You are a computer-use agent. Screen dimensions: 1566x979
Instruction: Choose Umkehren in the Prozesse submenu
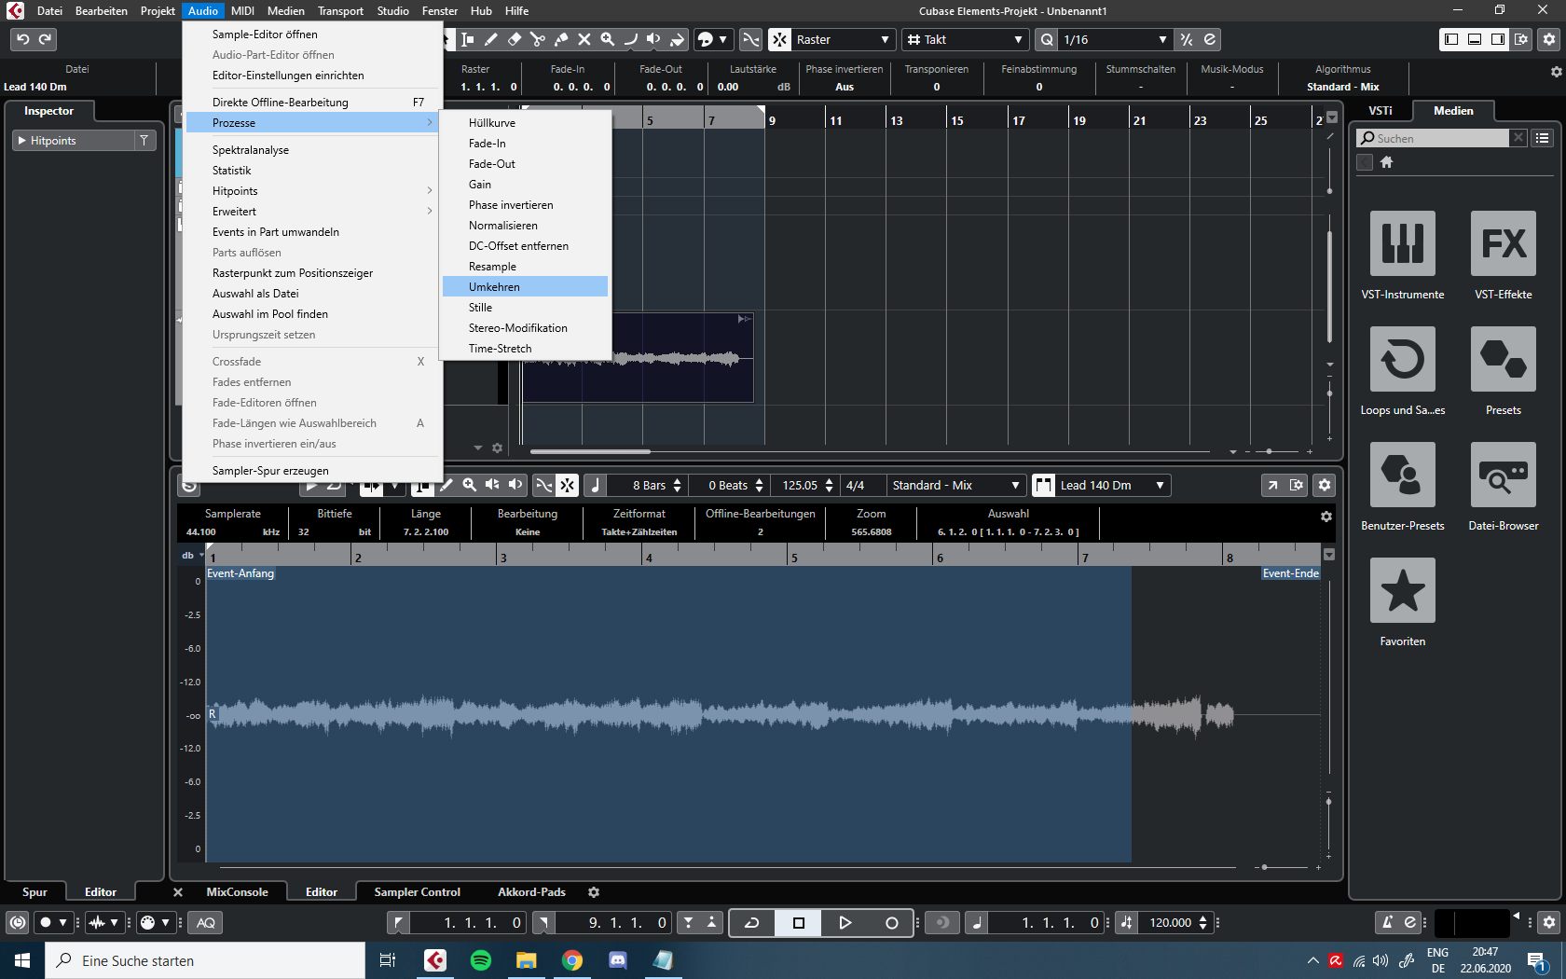[525, 287]
